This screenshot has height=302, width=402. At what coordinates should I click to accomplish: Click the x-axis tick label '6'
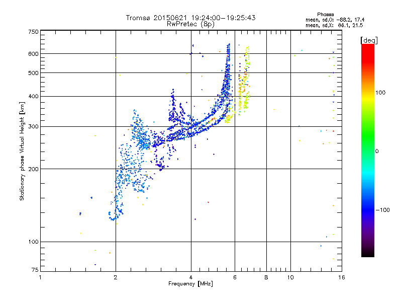pyautogui.click(x=235, y=277)
